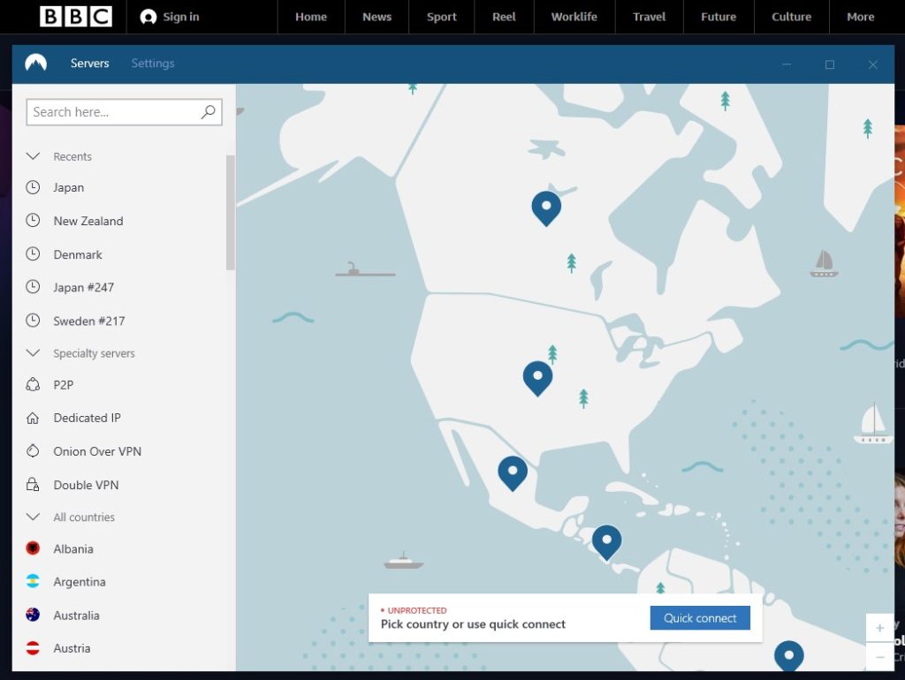Zoom out of the map

coord(879,657)
